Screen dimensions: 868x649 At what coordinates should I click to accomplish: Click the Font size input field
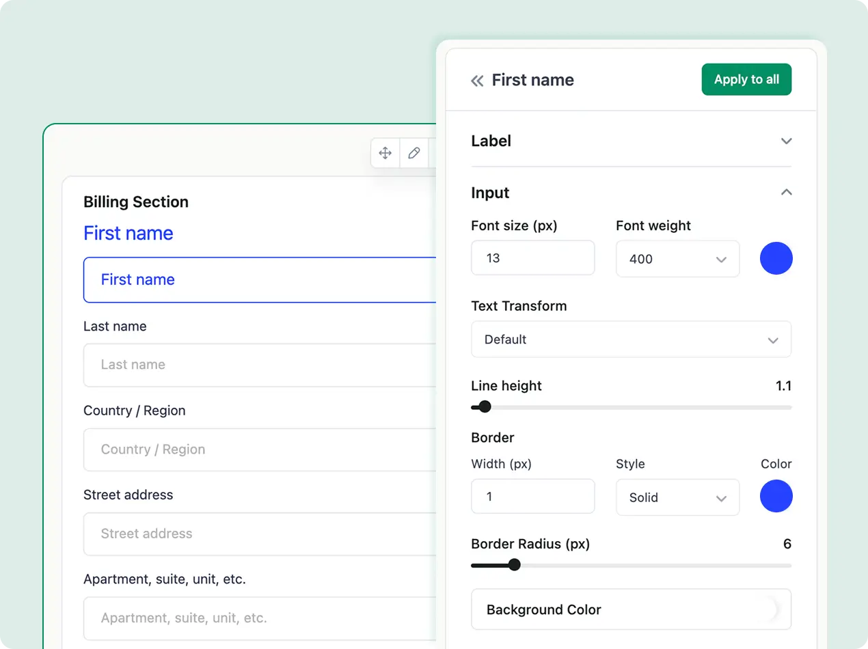click(532, 258)
